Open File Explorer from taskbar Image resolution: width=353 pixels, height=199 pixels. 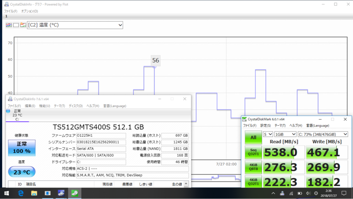(x=34, y=193)
